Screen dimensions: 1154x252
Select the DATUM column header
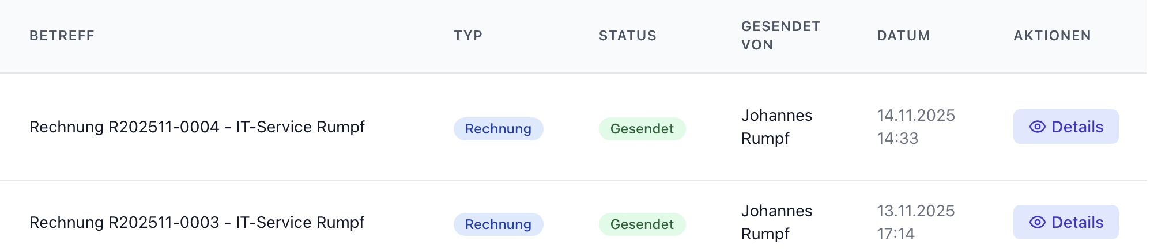tap(903, 36)
